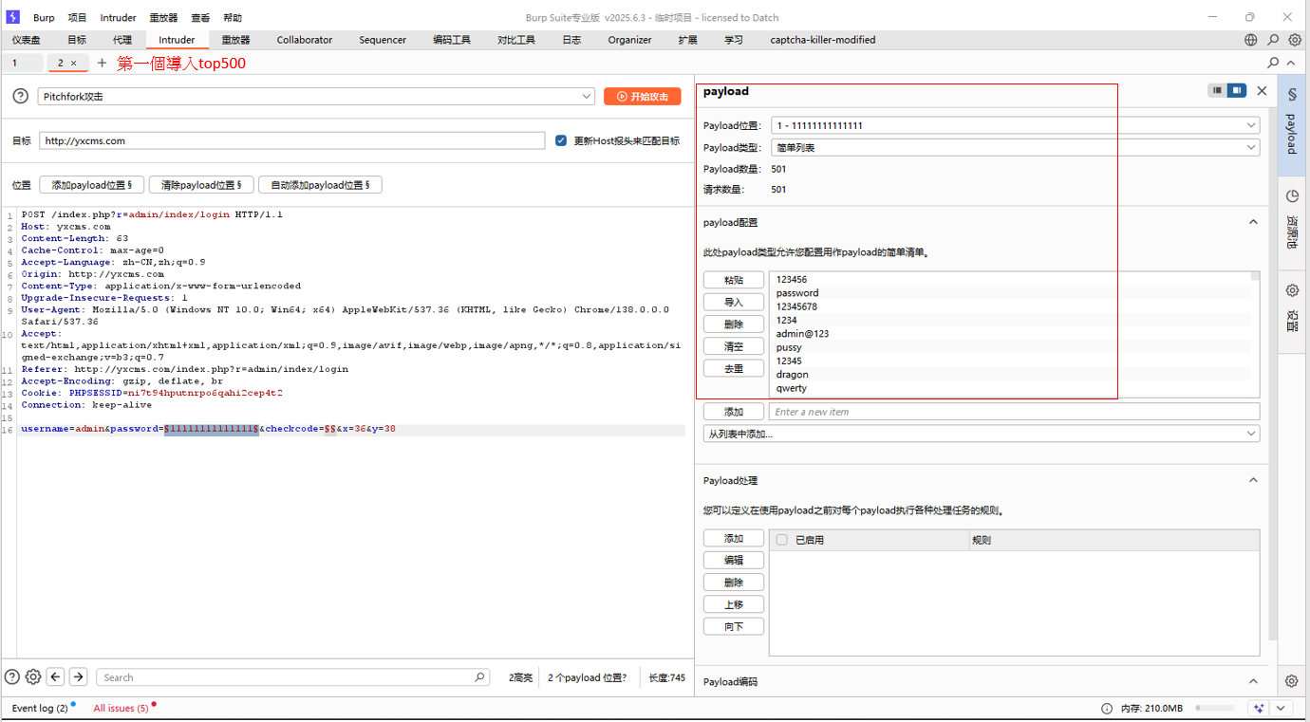Open the Burp menu
This screenshot has height=722, width=1310.
(44, 18)
